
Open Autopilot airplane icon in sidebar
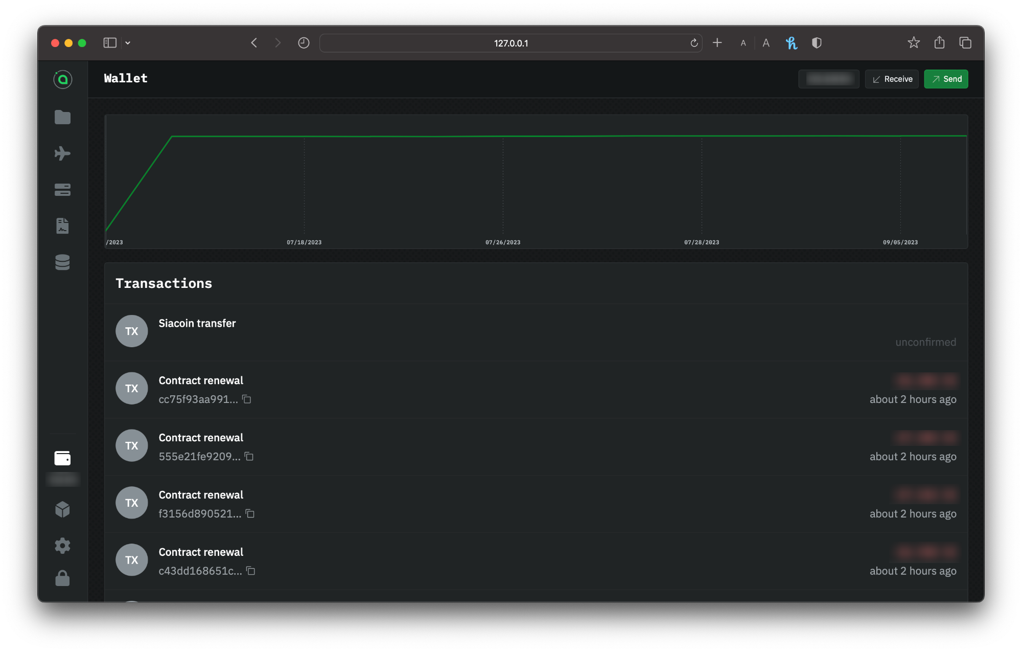[x=62, y=153]
